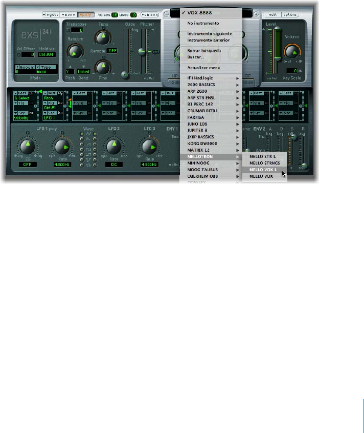The height and width of the screenshot is (433, 364).
Task: Click the Key Scale 0 dB field
Action: pyautogui.click(x=292, y=71)
